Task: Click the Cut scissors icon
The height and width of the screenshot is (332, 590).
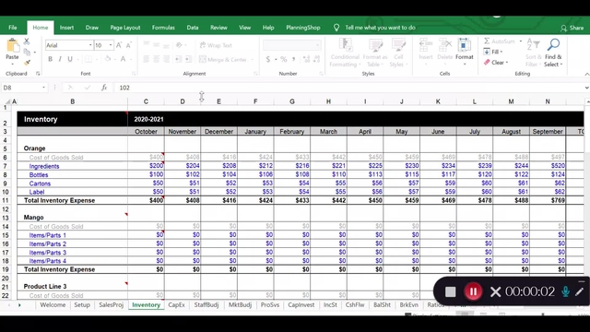Action: coord(27,41)
